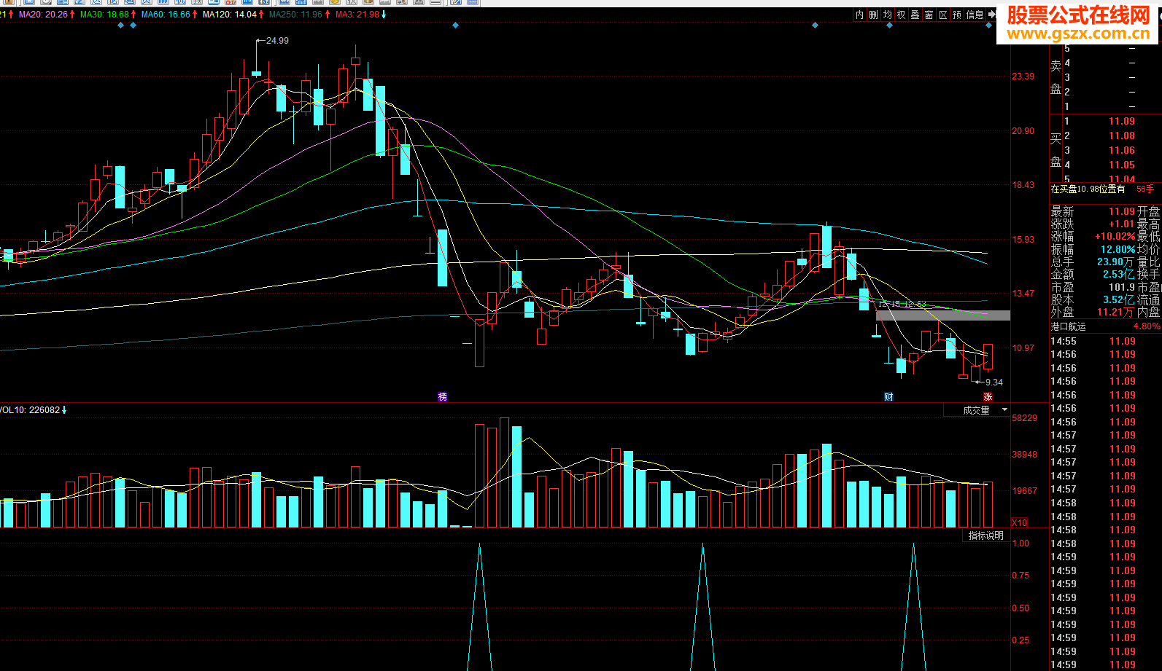1162x671 pixels.
Task: Select buy level 3 price 11.06
Action: tap(1122, 150)
